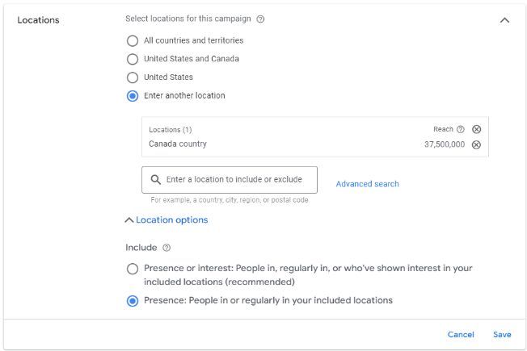Click the Canada country row

pos(283,144)
